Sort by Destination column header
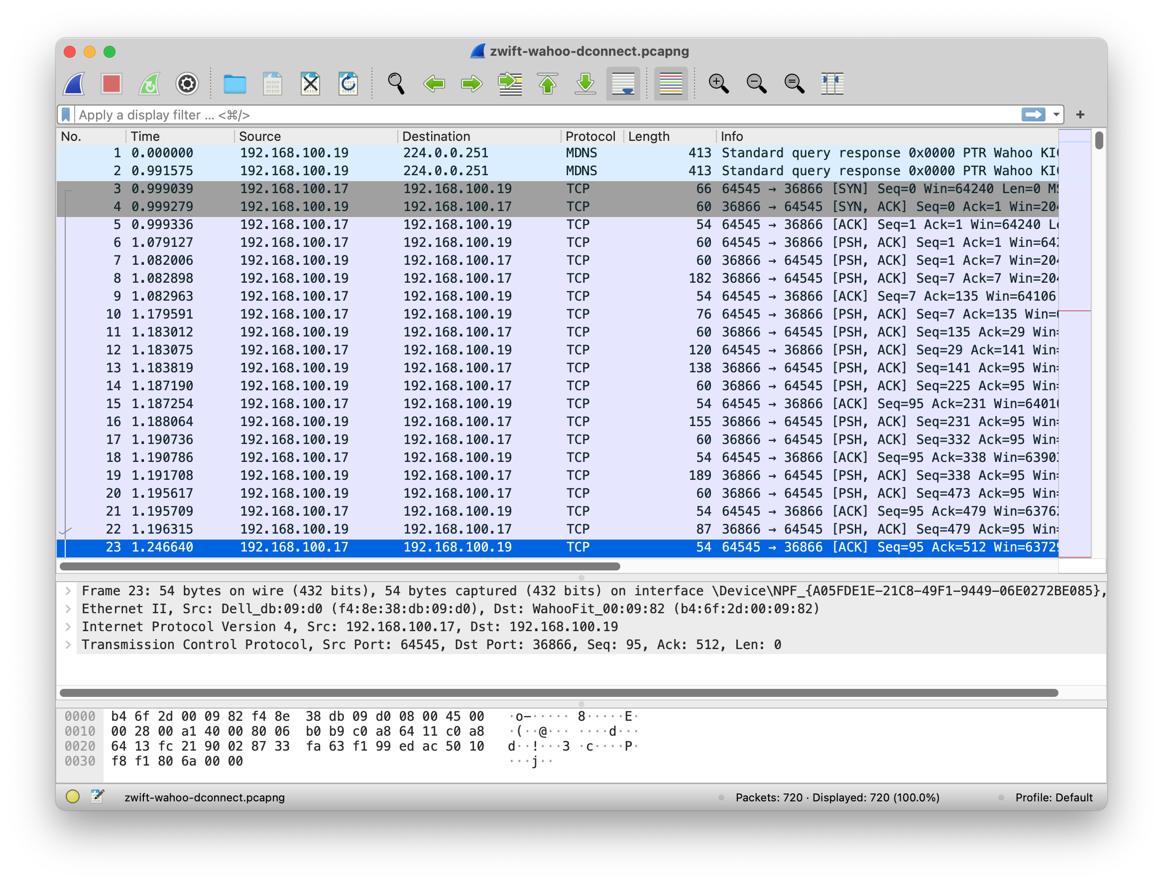The height and width of the screenshot is (884, 1163). click(x=479, y=137)
